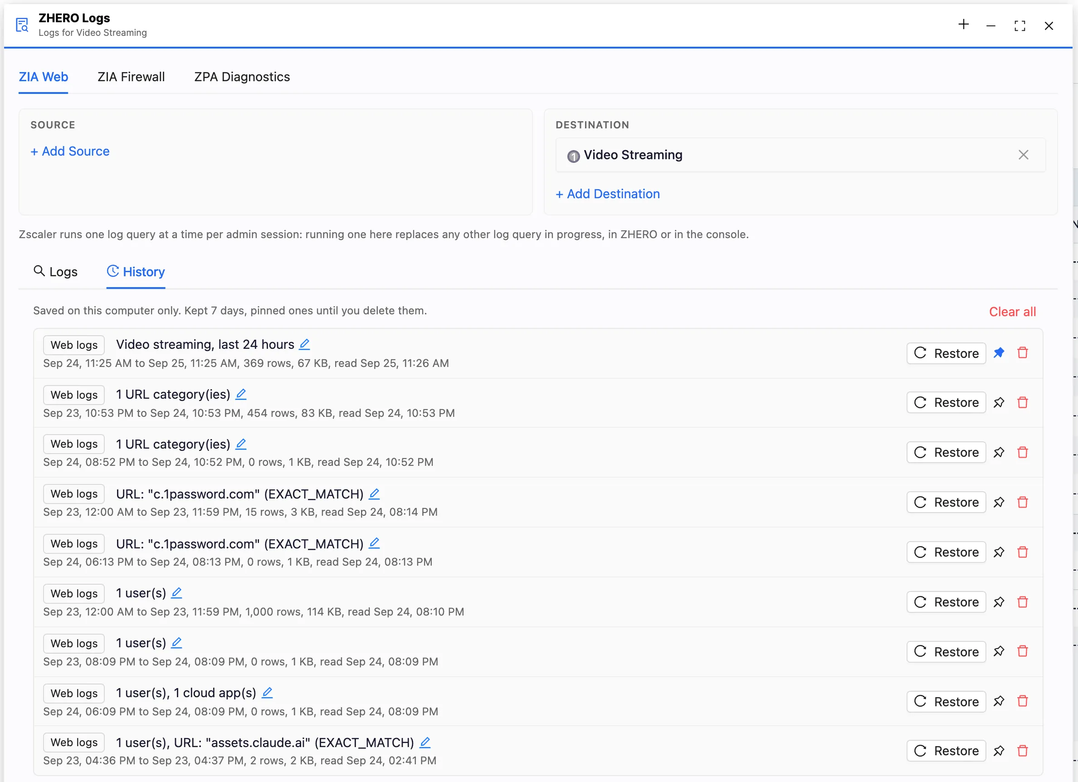The height and width of the screenshot is (782, 1078).
Task: Click the plus icon in the title bar
Action: pos(963,24)
